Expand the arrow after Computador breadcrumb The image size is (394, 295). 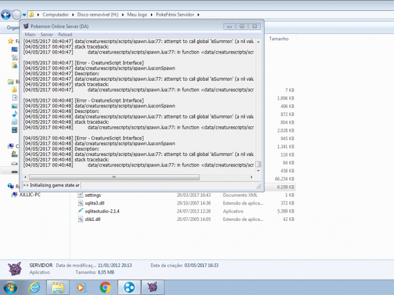tap(73, 15)
